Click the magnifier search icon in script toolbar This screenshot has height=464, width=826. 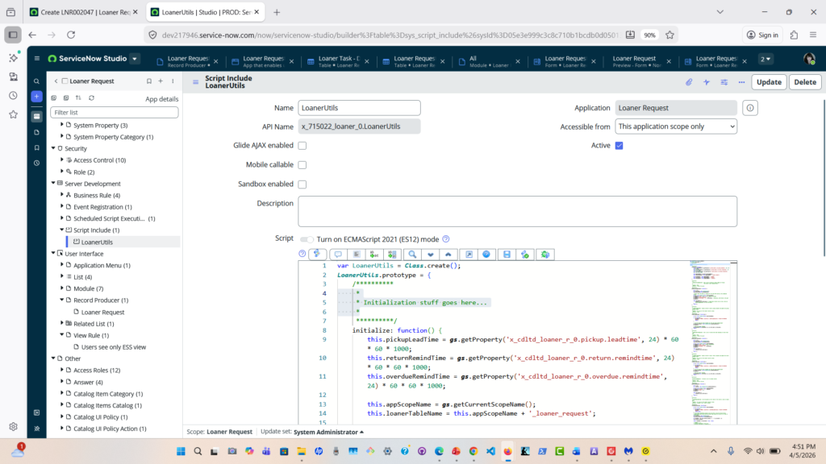coord(411,255)
